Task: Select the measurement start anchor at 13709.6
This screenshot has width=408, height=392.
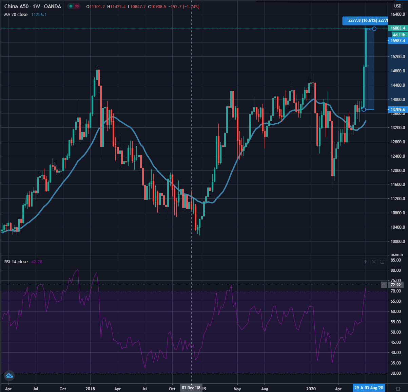Action: pyautogui.click(x=364, y=109)
